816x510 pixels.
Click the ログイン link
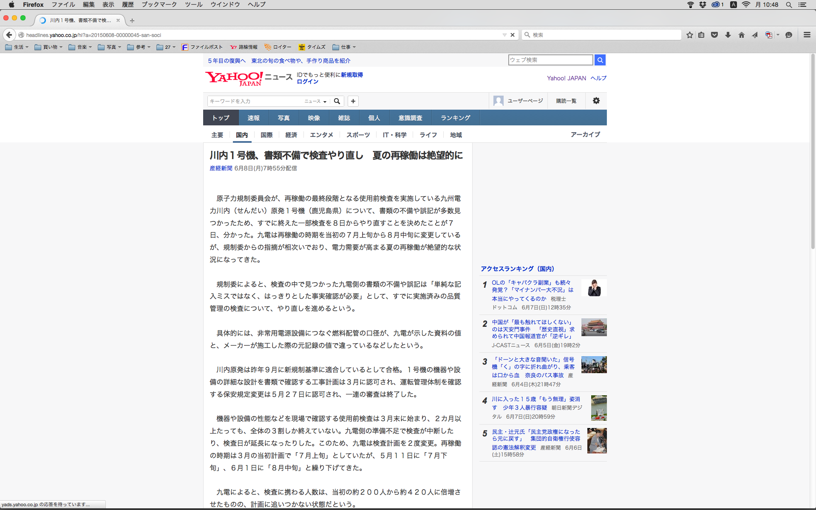point(307,82)
